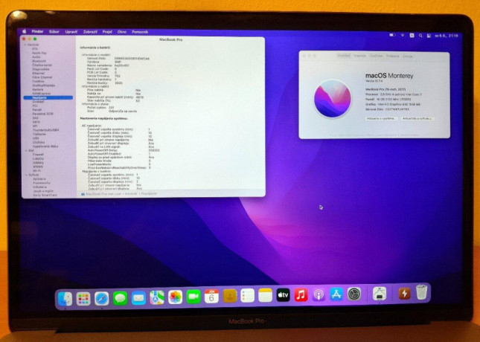This screenshot has height=342, width=480.
Task: Switch to Zdroje tab in About window
Action: 408,57
